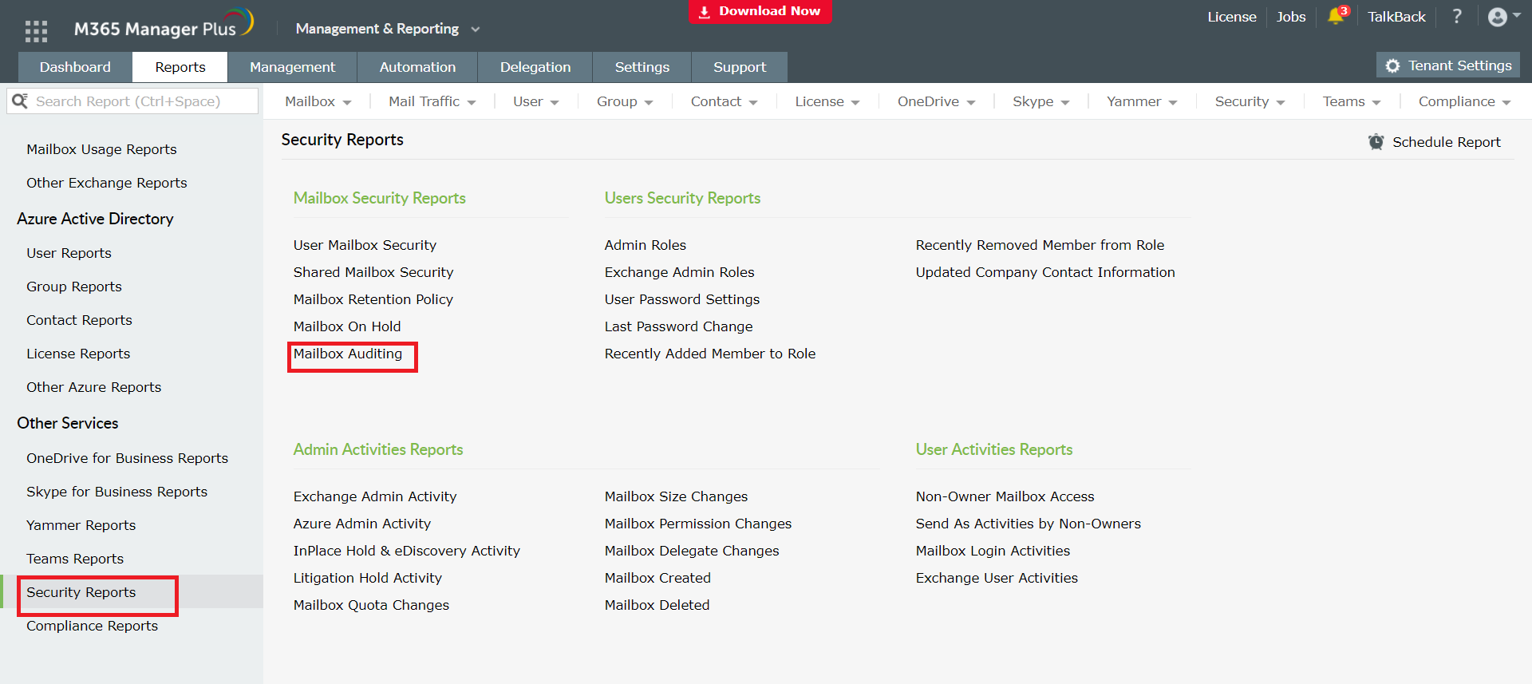Open the OneDrive reports dropdown
Viewport: 1532px width, 684px height.
937,101
